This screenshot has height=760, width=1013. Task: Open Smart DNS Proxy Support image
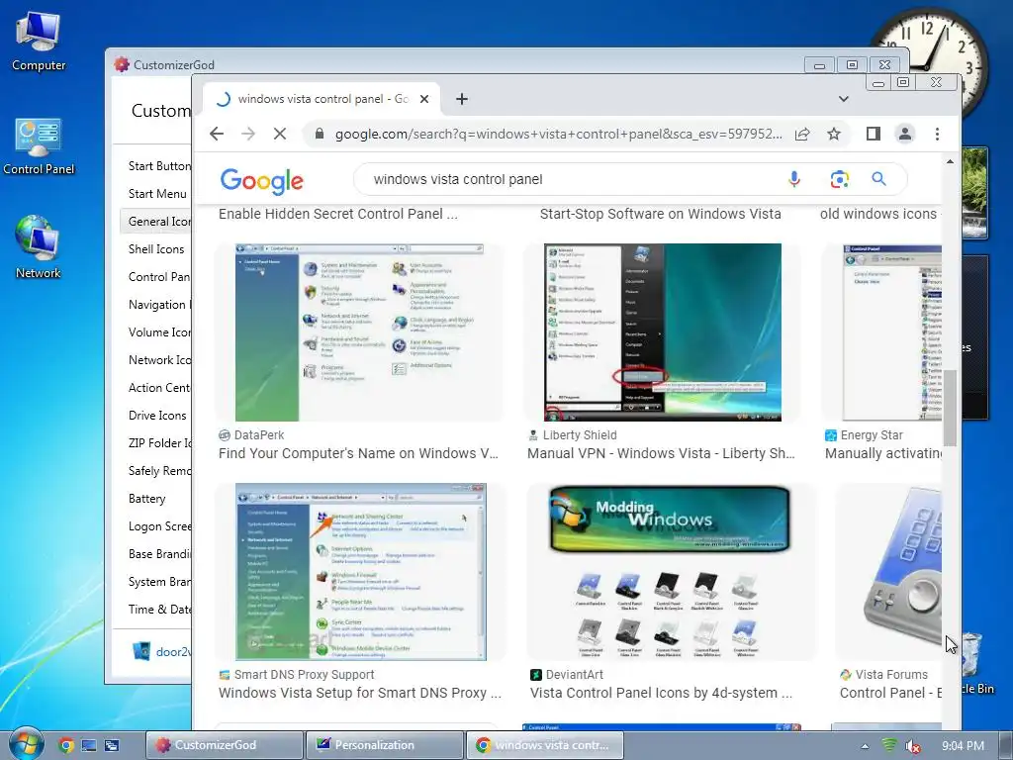(360, 572)
